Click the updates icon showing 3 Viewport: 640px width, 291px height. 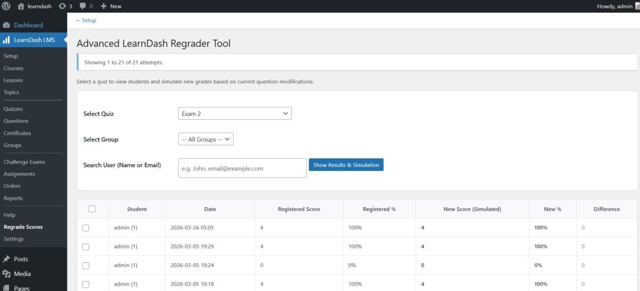pyautogui.click(x=62, y=6)
